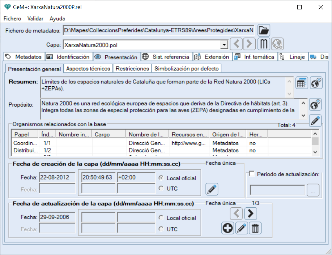Screen dimensions: 332x255
Task: Add a new update date with plus icon
Action: (227, 228)
